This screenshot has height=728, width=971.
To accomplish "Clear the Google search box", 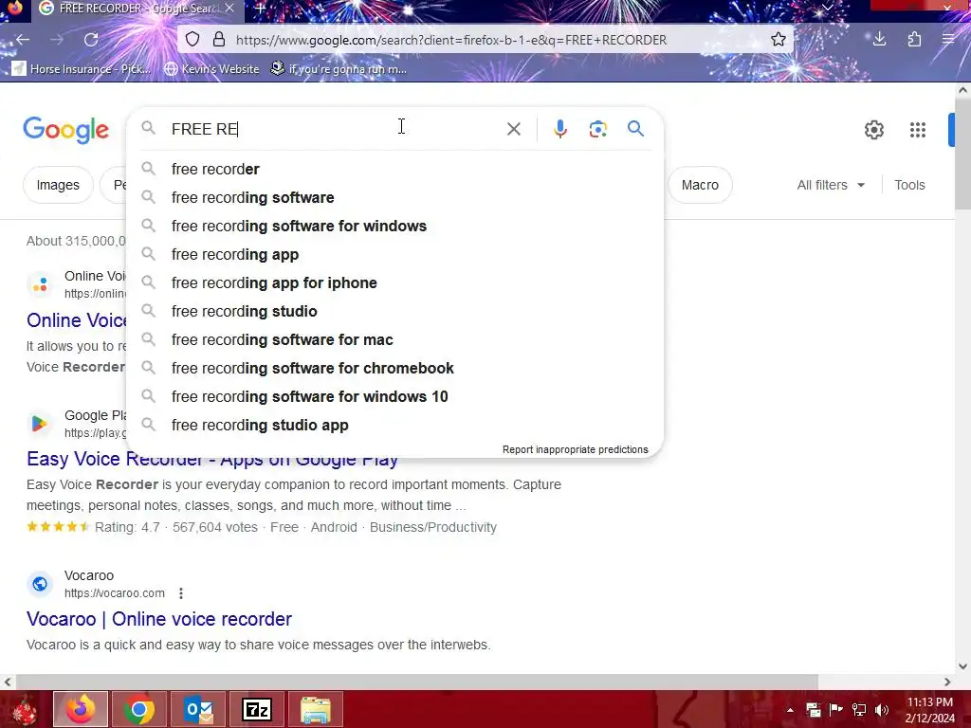I will tap(513, 129).
